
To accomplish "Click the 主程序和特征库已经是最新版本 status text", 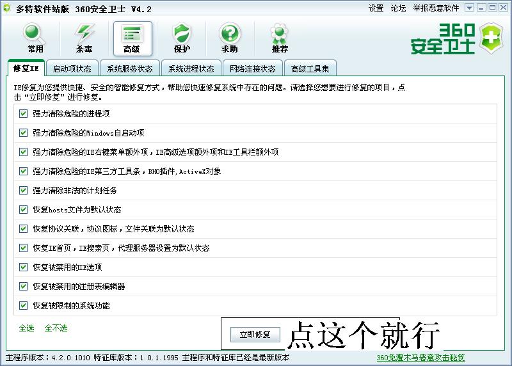I will tap(236, 358).
